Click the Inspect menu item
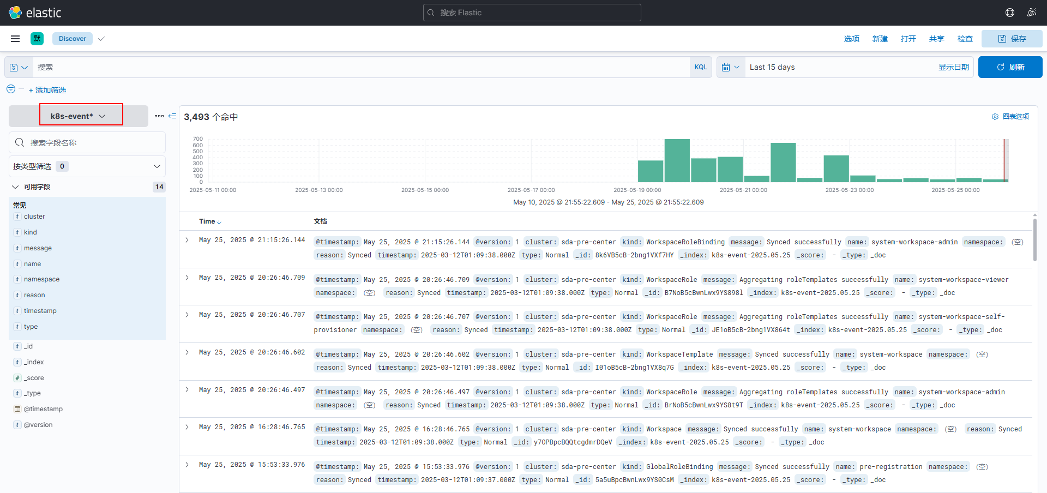 pyautogui.click(x=965, y=39)
